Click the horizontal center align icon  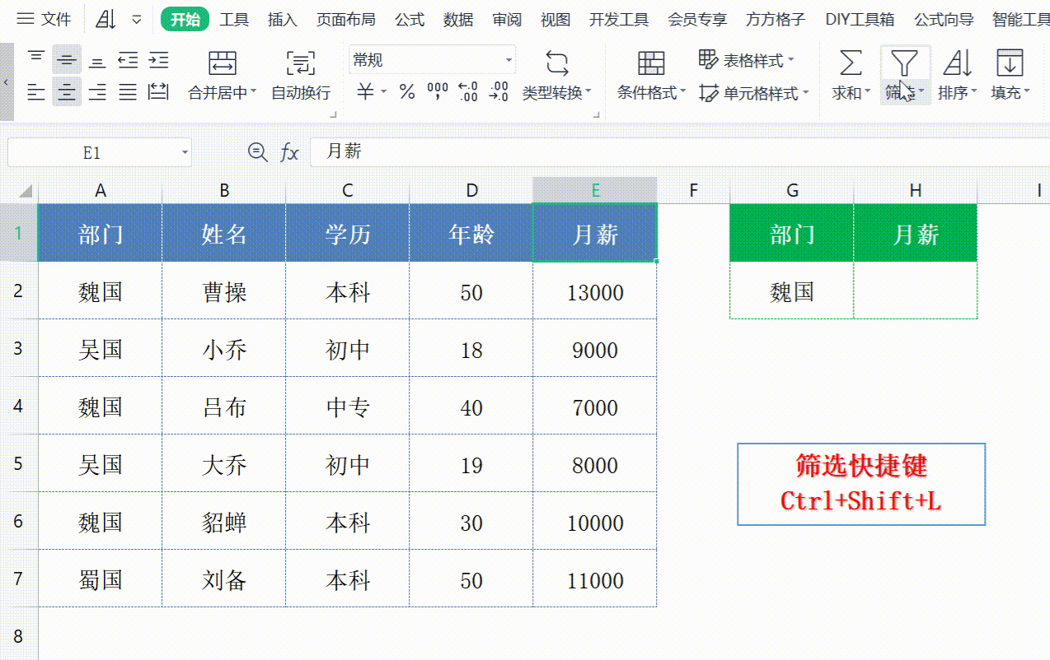tap(67, 91)
